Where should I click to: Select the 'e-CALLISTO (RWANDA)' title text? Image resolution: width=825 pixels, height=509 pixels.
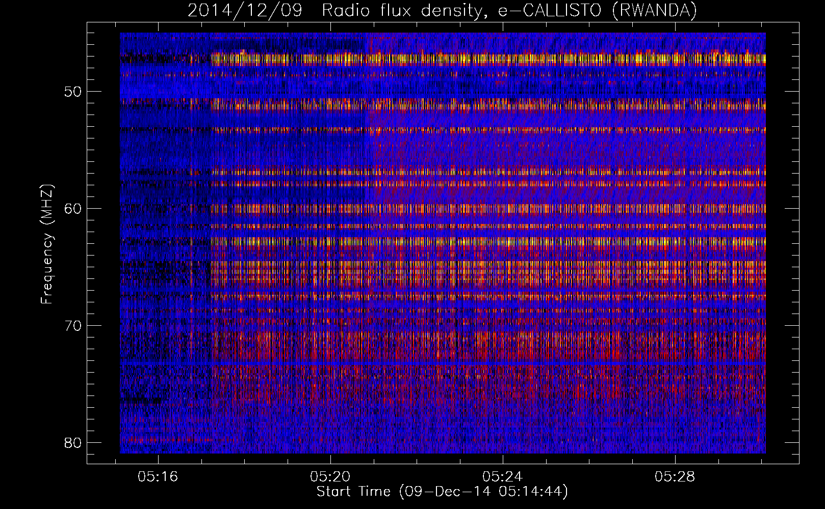598,11
